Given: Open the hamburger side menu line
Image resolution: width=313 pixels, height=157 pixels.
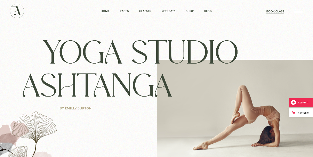Looking at the screenshot, I should pyautogui.click(x=298, y=12).
